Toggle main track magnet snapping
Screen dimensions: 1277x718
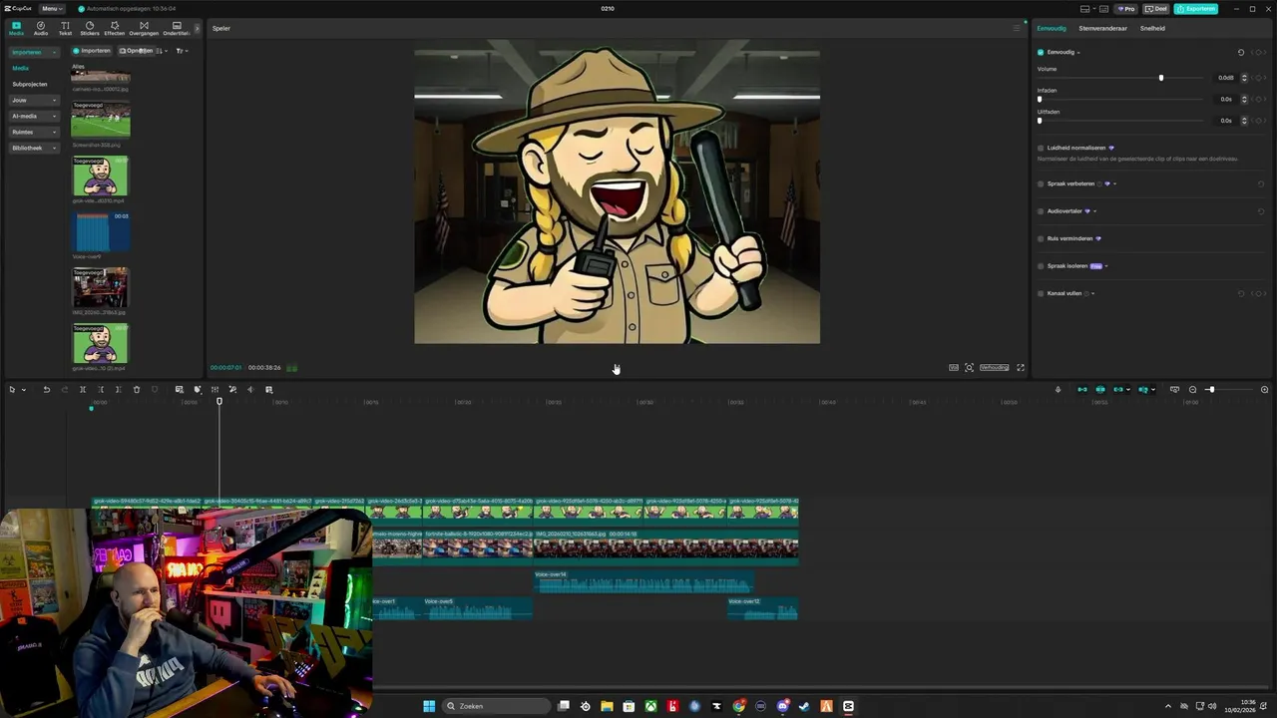(x=1082, y=389)
